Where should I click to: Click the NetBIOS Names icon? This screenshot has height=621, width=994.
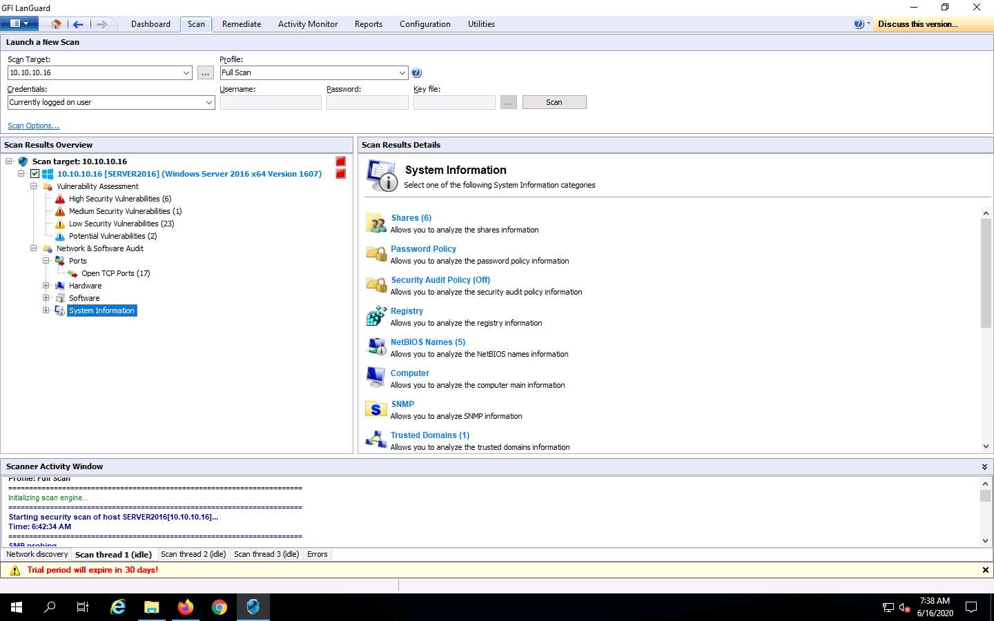click(x=377, y=347)
